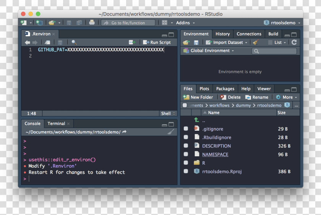Select the Environment tab
Image resolution: width=321 pixels, height=215 pixels.
pos(196,34)
